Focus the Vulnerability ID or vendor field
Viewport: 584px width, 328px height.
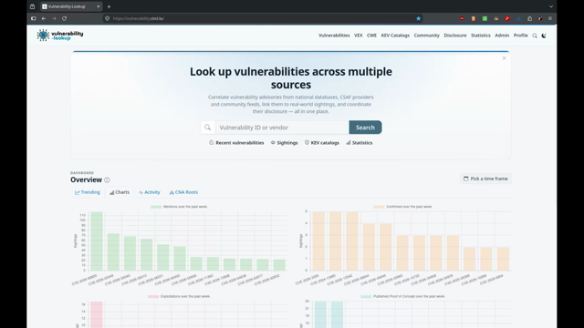(282, 128)
